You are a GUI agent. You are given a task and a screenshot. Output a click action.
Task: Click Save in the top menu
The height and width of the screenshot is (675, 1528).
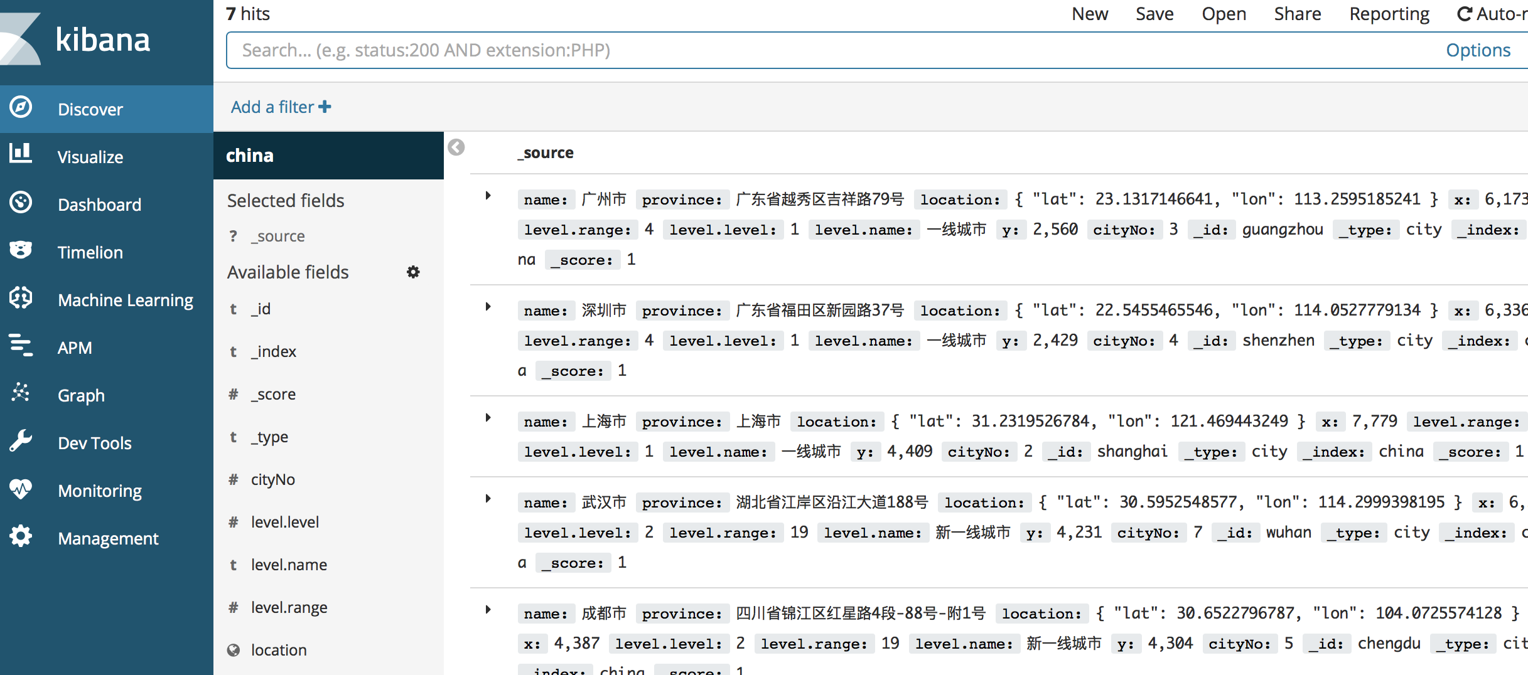coord(1154,14)
